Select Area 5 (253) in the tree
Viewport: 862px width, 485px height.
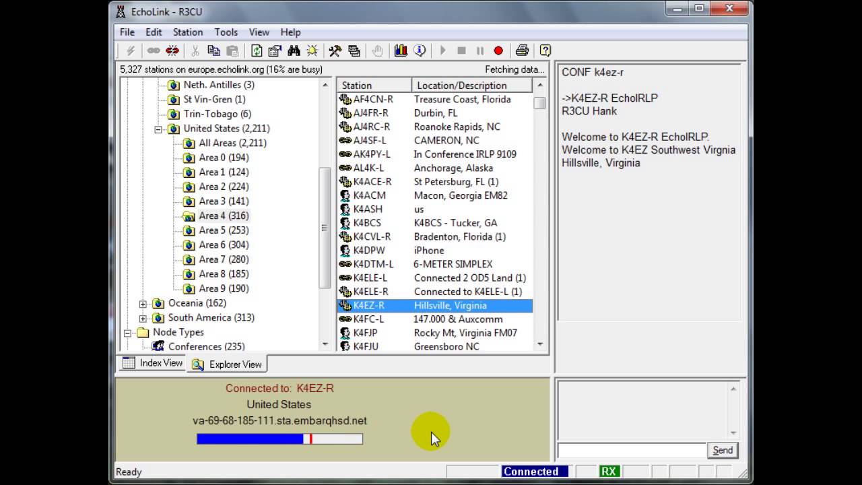click(224, 230)
